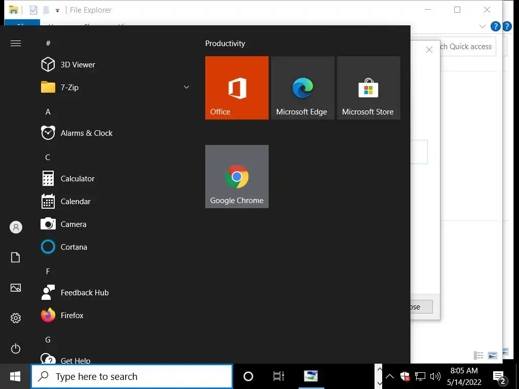Click the File Explorer folder icon in title bar
Image resolution: width=519 pixels, height=389 pixels.
click(13, 10)
